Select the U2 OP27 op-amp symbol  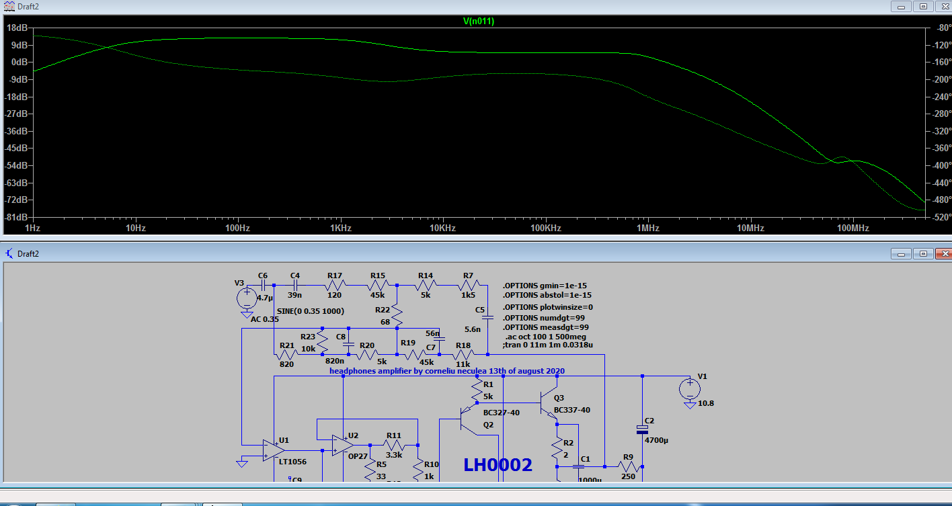click(344, 444)
